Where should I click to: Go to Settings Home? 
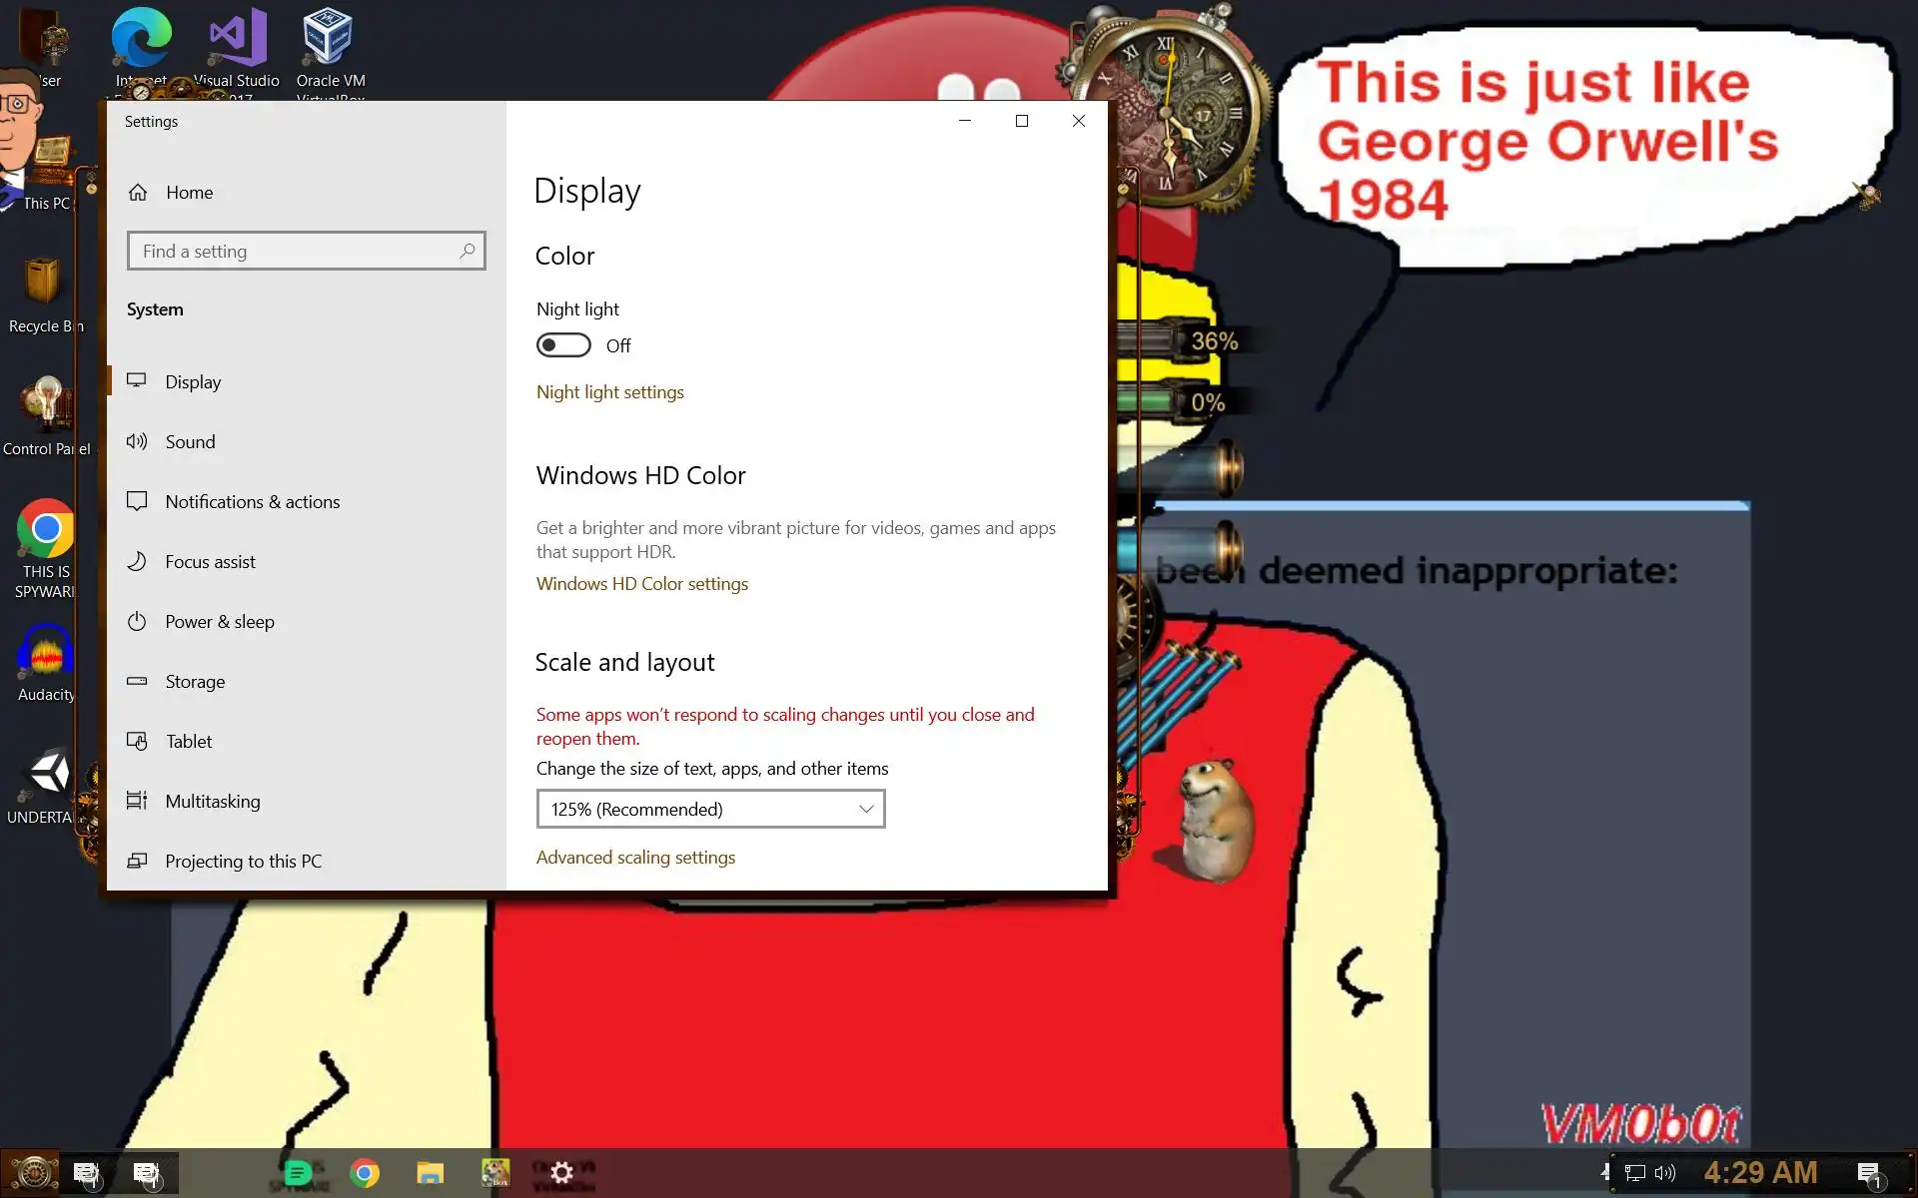[x=189, y=193]
